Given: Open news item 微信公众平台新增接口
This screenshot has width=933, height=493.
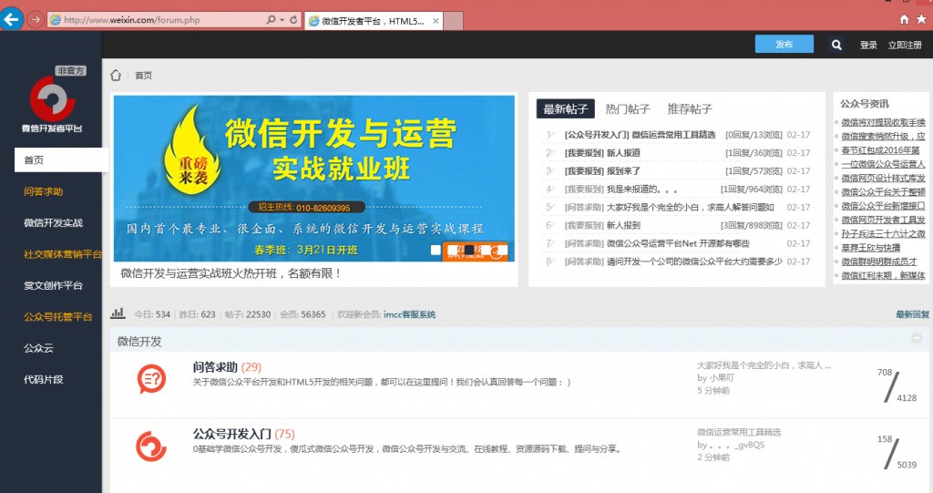Looking at the screenshot, I should pos(883,206).
